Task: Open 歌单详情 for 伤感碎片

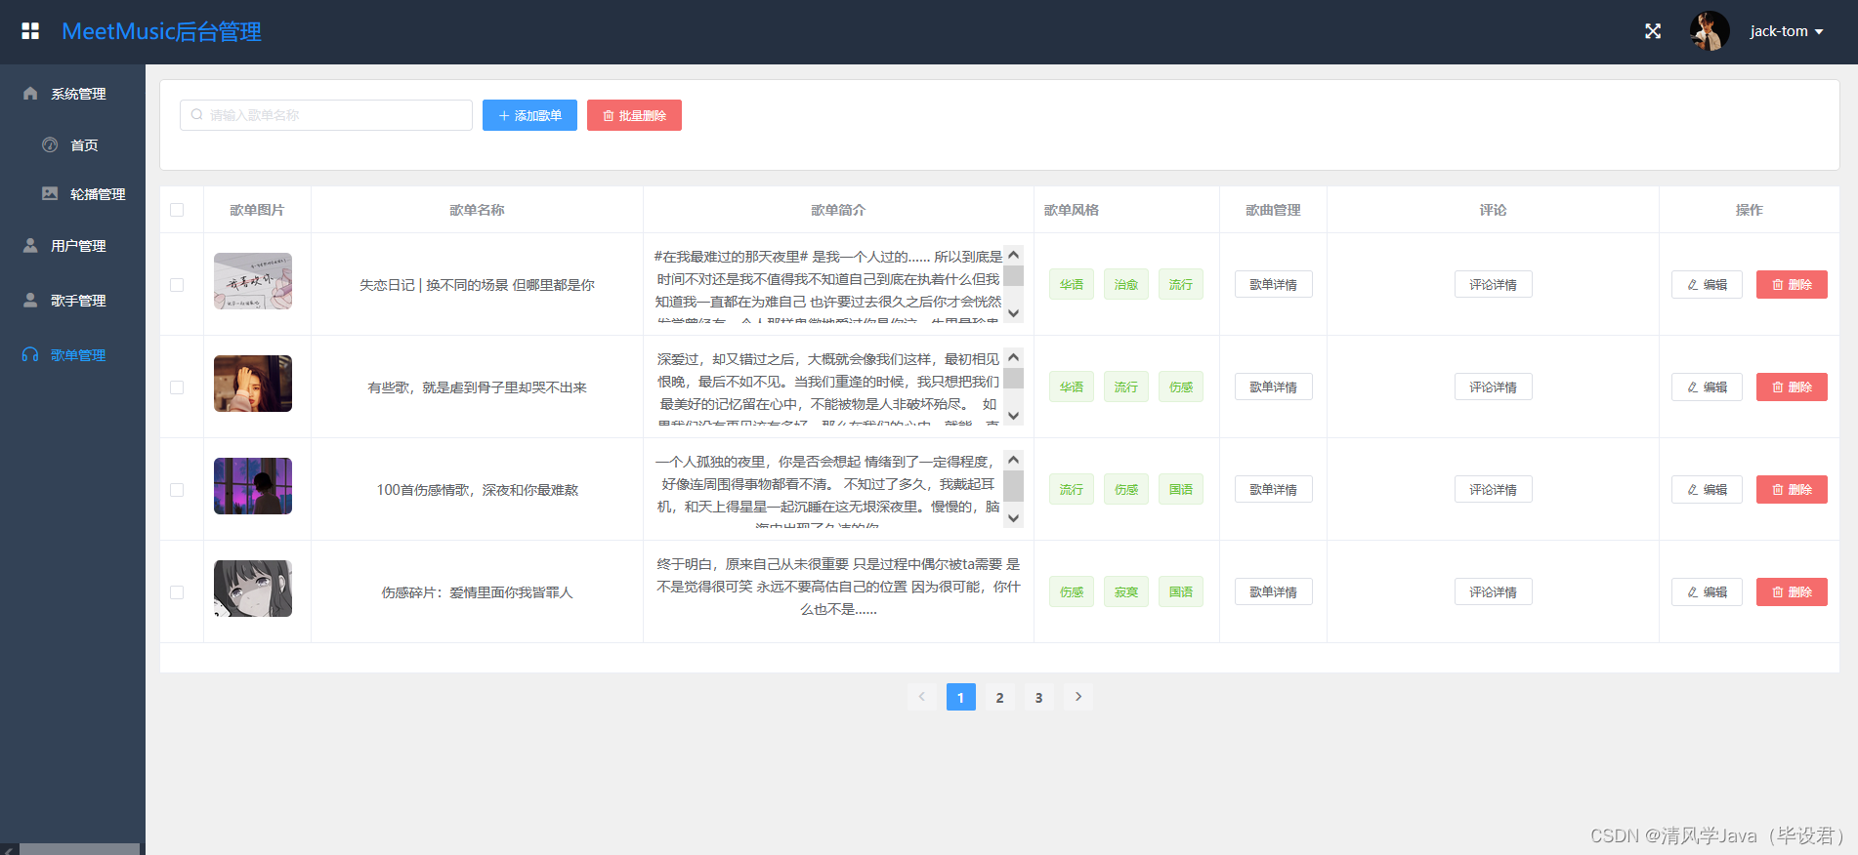Action: 1274,591
